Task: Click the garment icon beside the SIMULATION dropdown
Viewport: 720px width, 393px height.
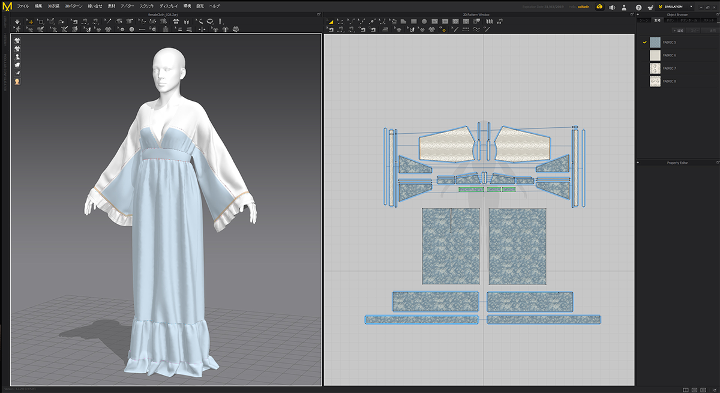Action: 650,7
